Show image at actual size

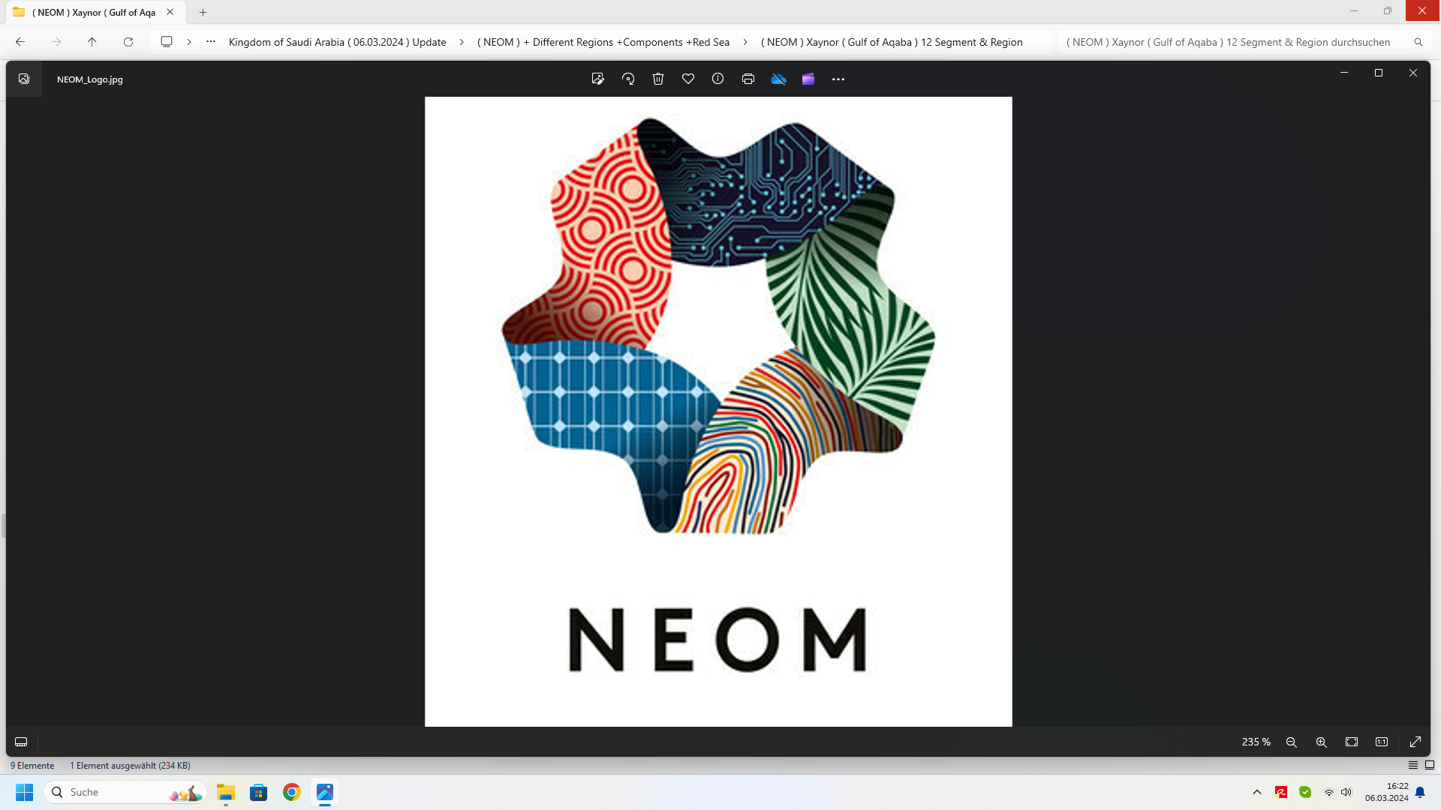[x=1382, y=742]
